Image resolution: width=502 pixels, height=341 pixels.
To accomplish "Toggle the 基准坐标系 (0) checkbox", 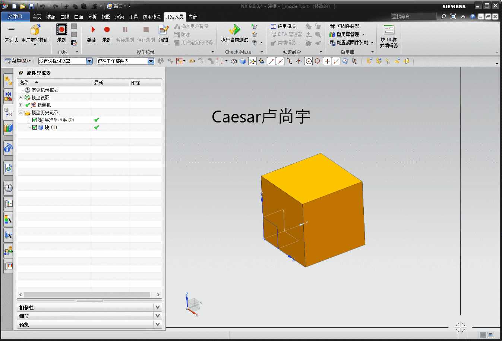I will click(35, 120).
